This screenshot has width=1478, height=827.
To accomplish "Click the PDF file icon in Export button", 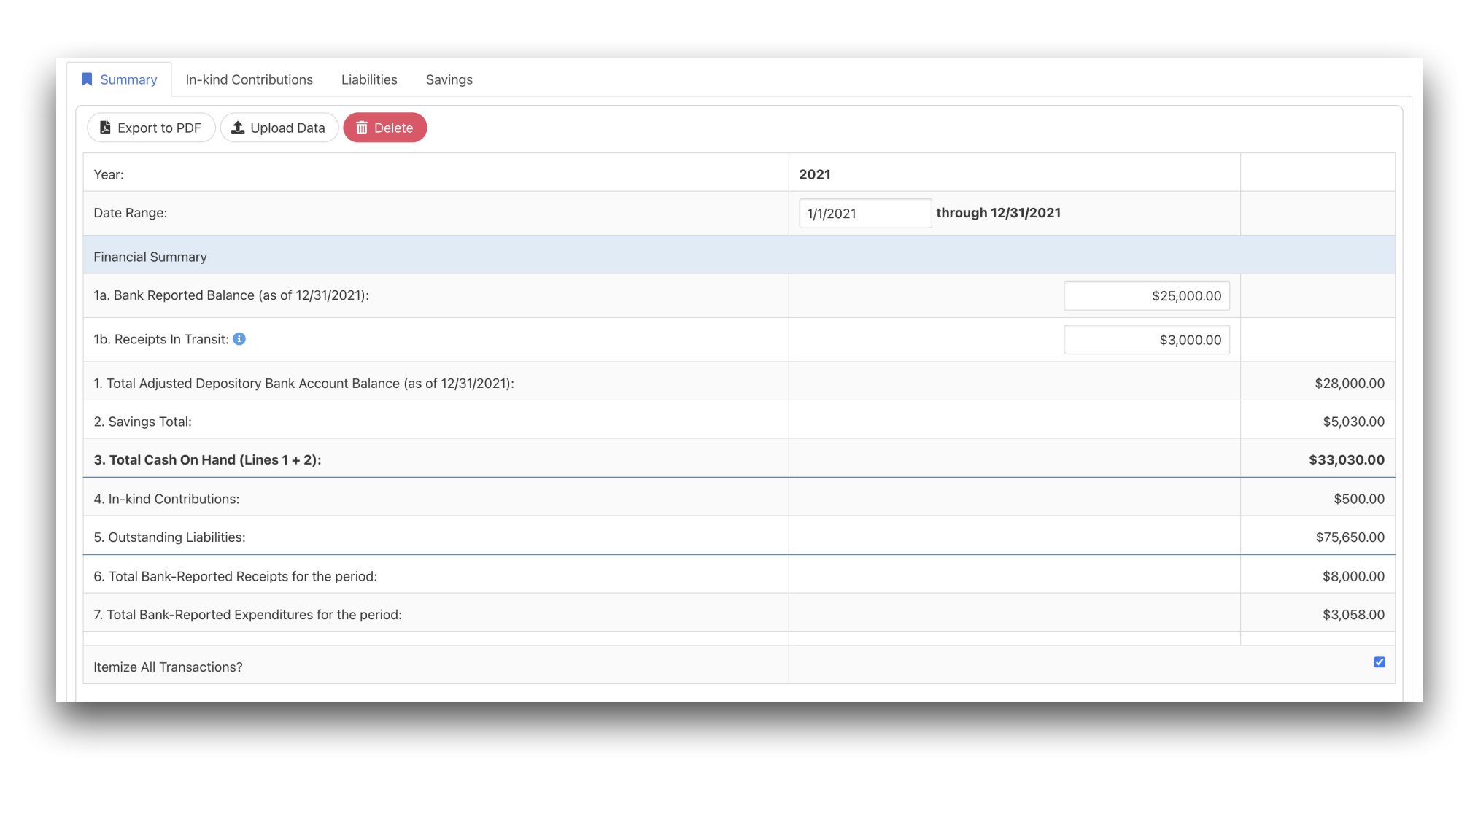I will click(105, 128).
